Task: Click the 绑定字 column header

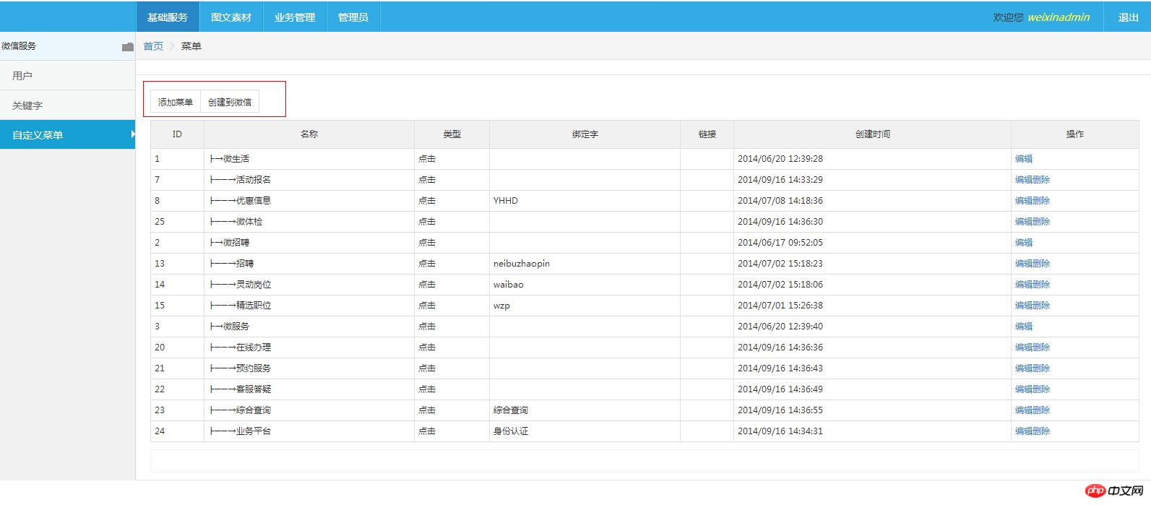Action: point(585,134)
